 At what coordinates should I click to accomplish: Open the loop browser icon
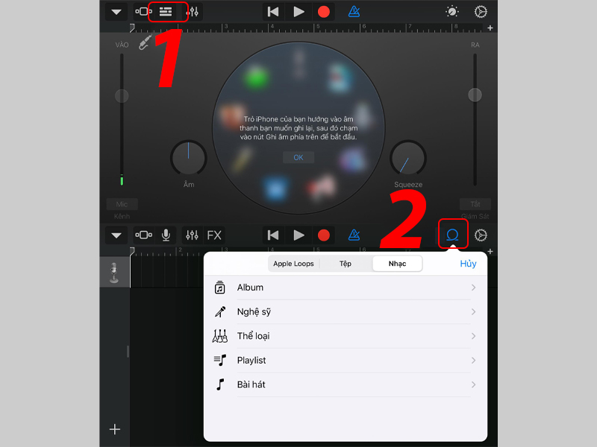[452, 235]
